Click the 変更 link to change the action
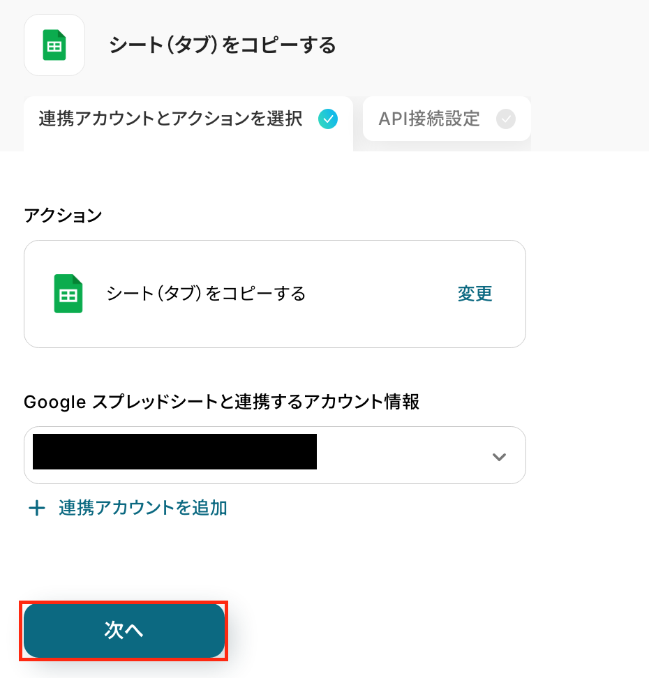 pos(475,294)
